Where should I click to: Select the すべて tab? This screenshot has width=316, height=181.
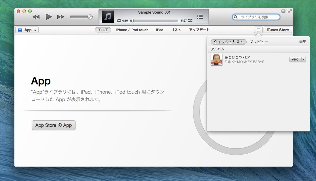[x=103, y=30]
